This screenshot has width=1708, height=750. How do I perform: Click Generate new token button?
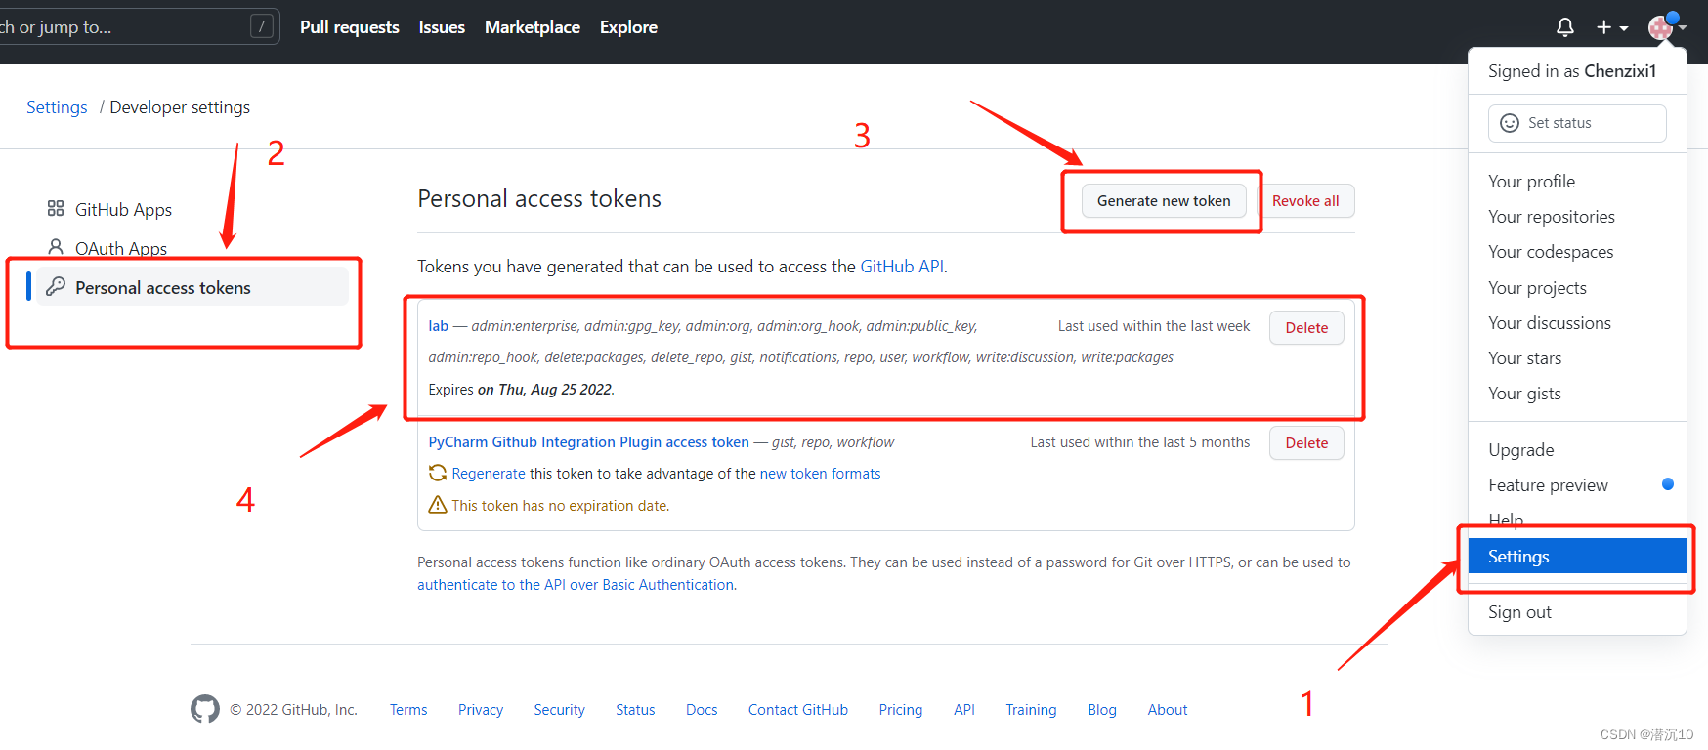pyautogui.click(x=1164, y=201)
